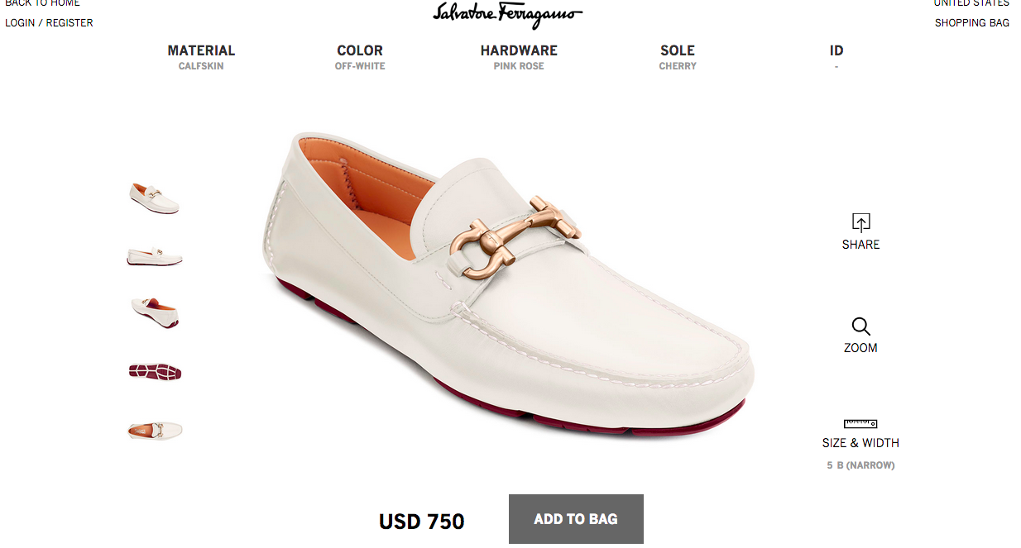The height and width of the screenshot is (548, 1021).
Task: Open the Shopping Bag link
Action: (x=972, y=23)
